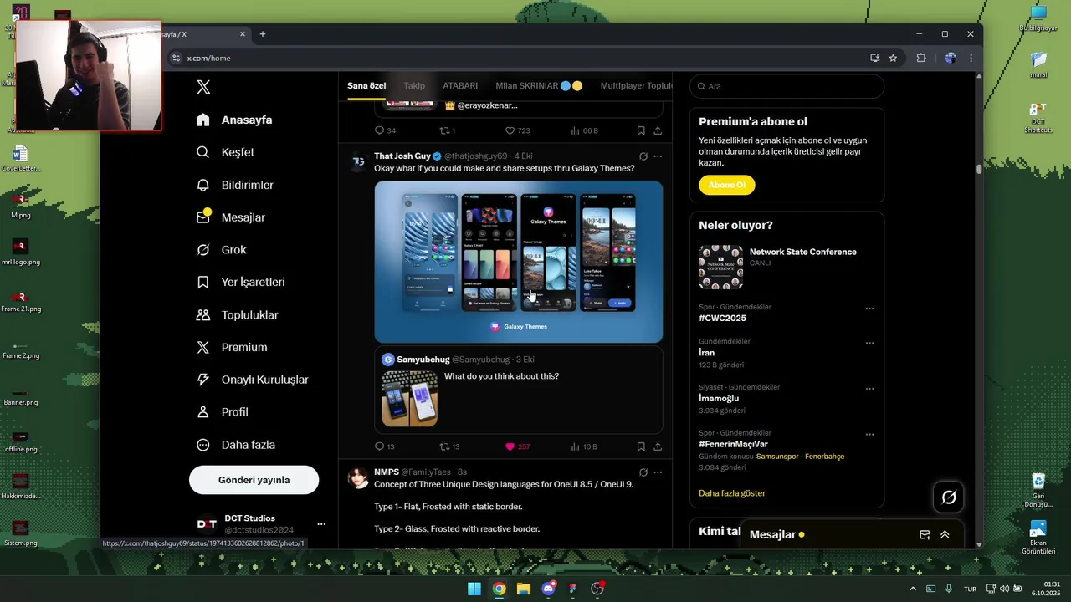This screenshot has height=602, width=1071.
Task: Click Daha fazla göster link
Action: [732, 493]
